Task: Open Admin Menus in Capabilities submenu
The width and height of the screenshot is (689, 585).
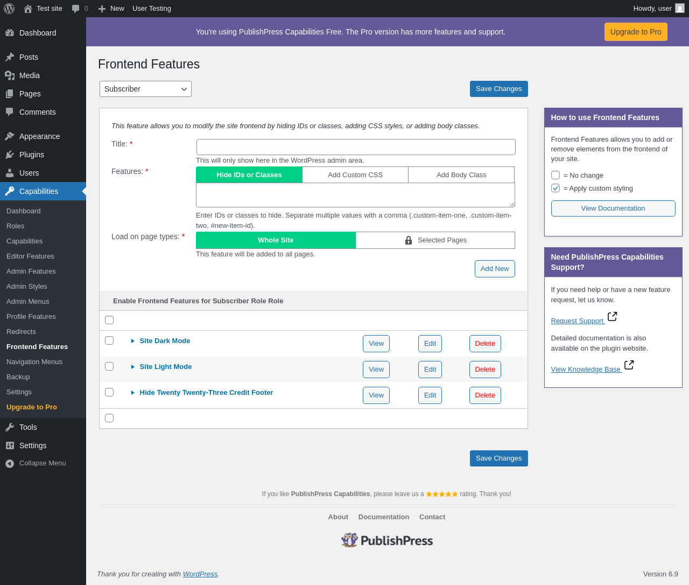Action: click(x=28, y=302)
